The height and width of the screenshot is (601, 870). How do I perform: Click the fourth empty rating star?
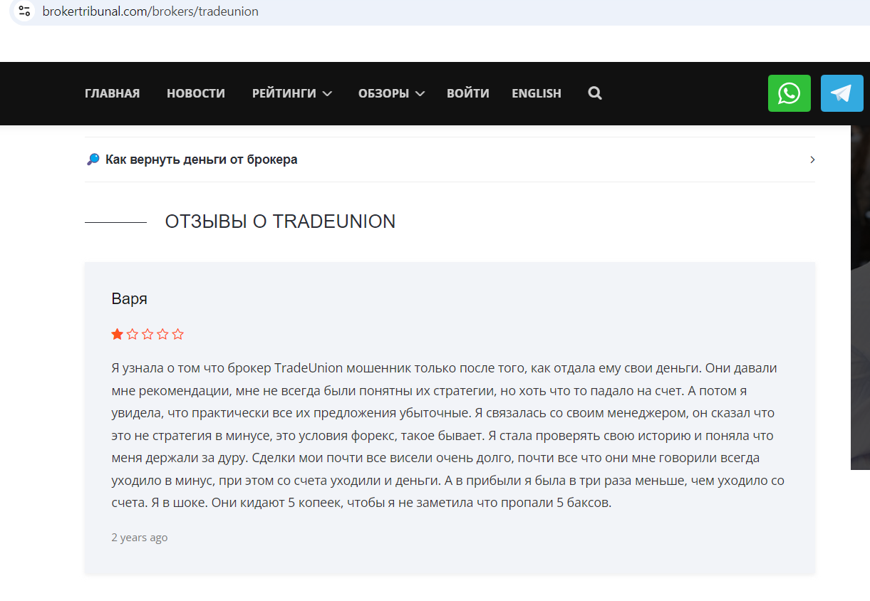[x=162, y=334]
